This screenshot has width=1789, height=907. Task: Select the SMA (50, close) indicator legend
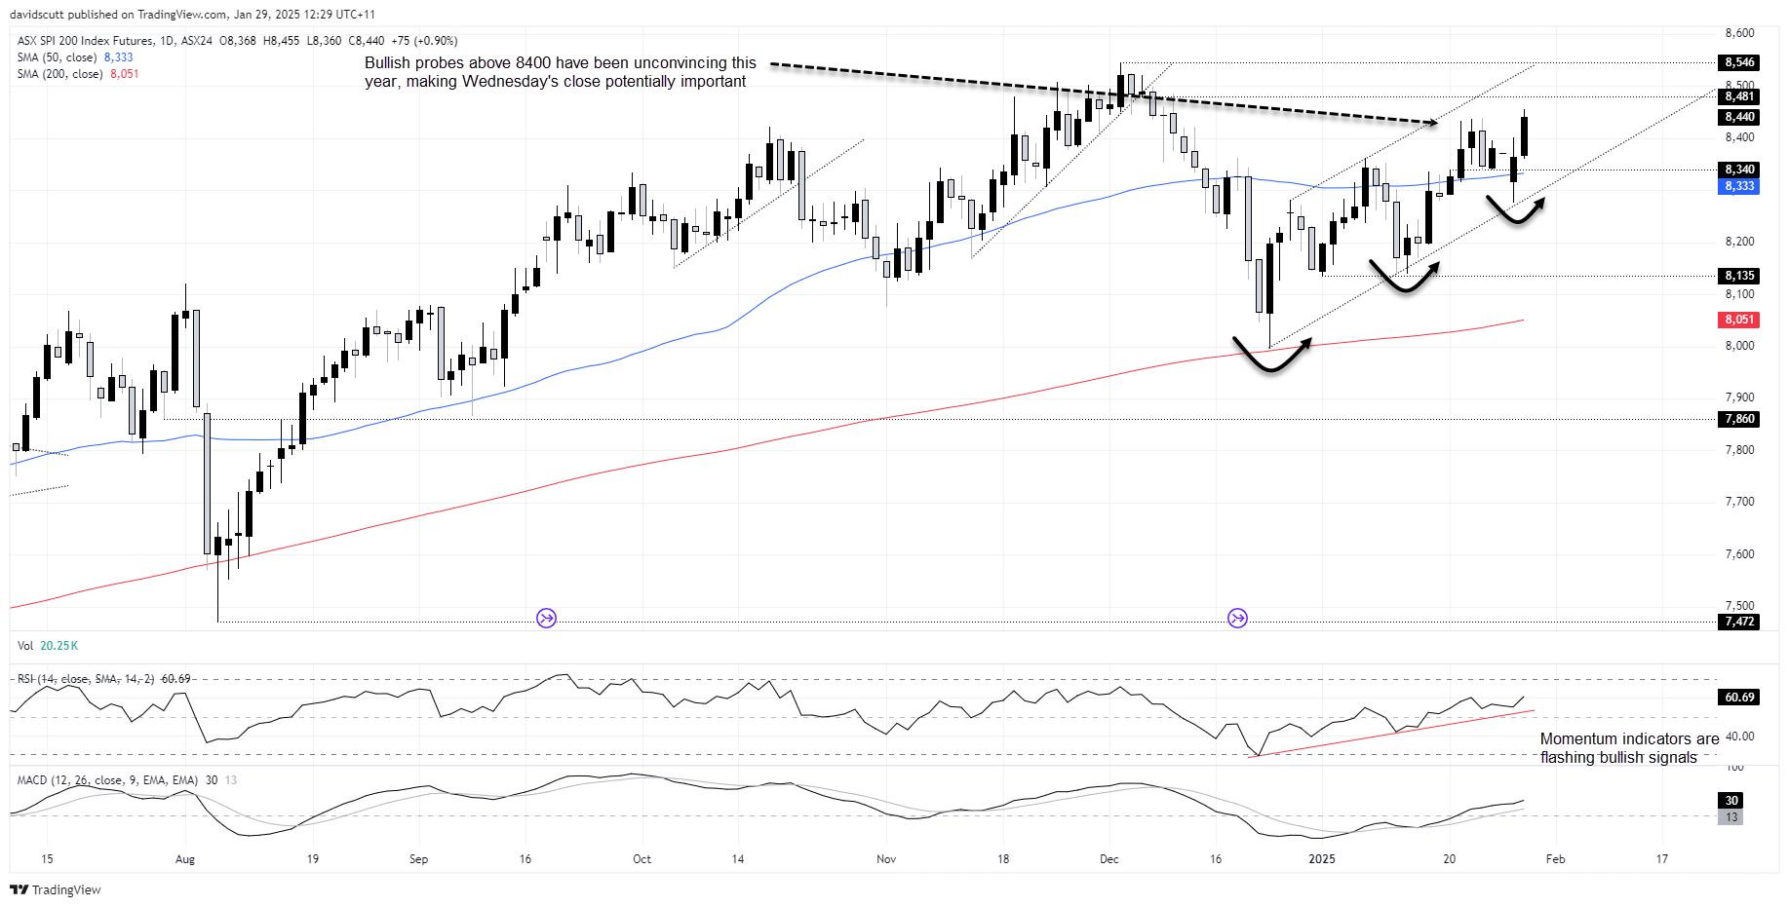75,57
